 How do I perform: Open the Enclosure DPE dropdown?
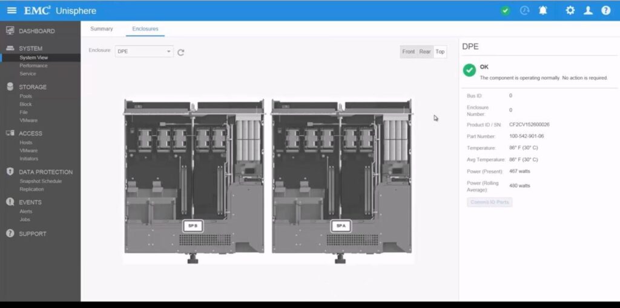point(144,51)
